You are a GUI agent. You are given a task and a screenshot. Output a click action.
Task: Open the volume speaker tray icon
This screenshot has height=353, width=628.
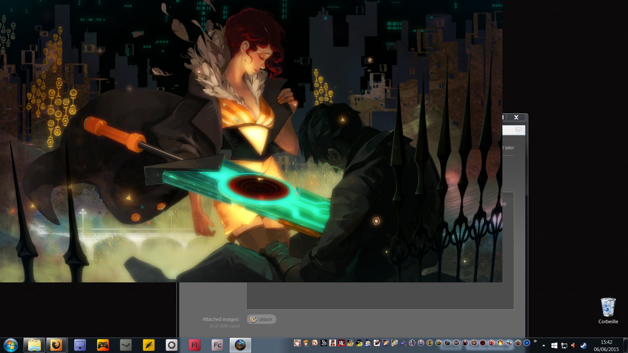(573, 345)
